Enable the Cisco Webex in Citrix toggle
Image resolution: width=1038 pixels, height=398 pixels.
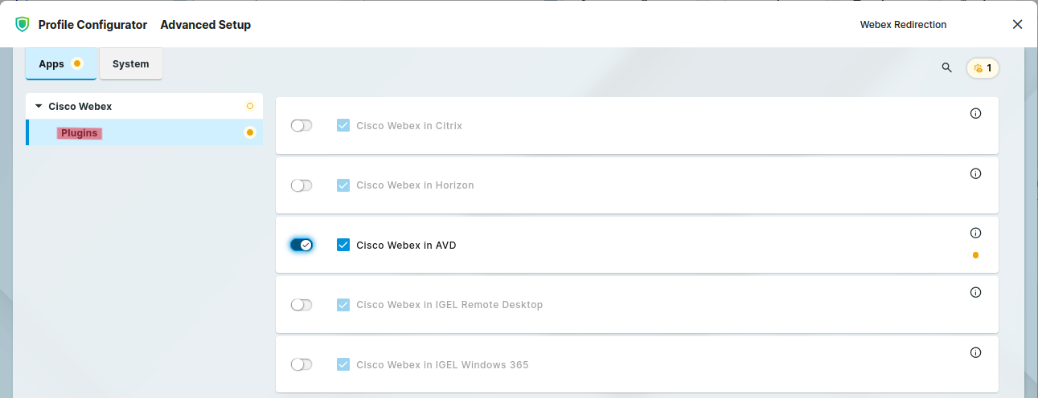(302, 126)
